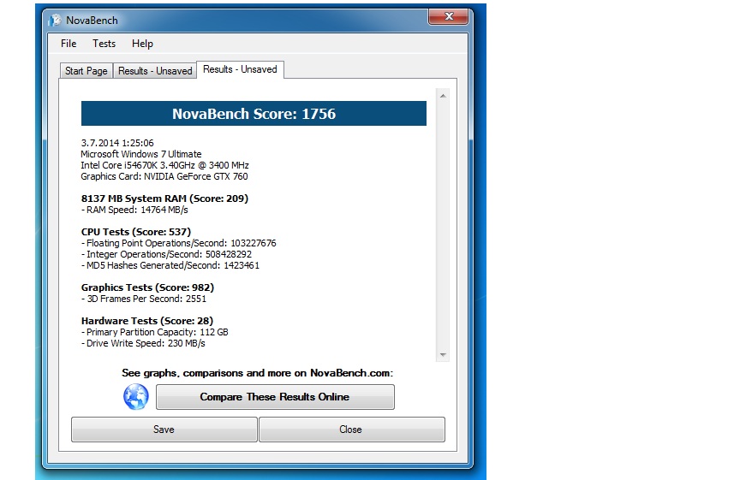Viewport: 740px width, 480px height.
Task: Click the results scrollbar up arrow
Action: (x=443, y=96)
